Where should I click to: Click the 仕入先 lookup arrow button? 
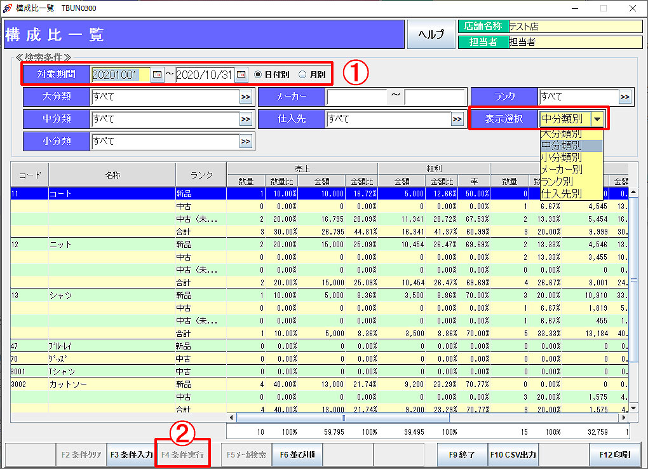pos(457,119)
